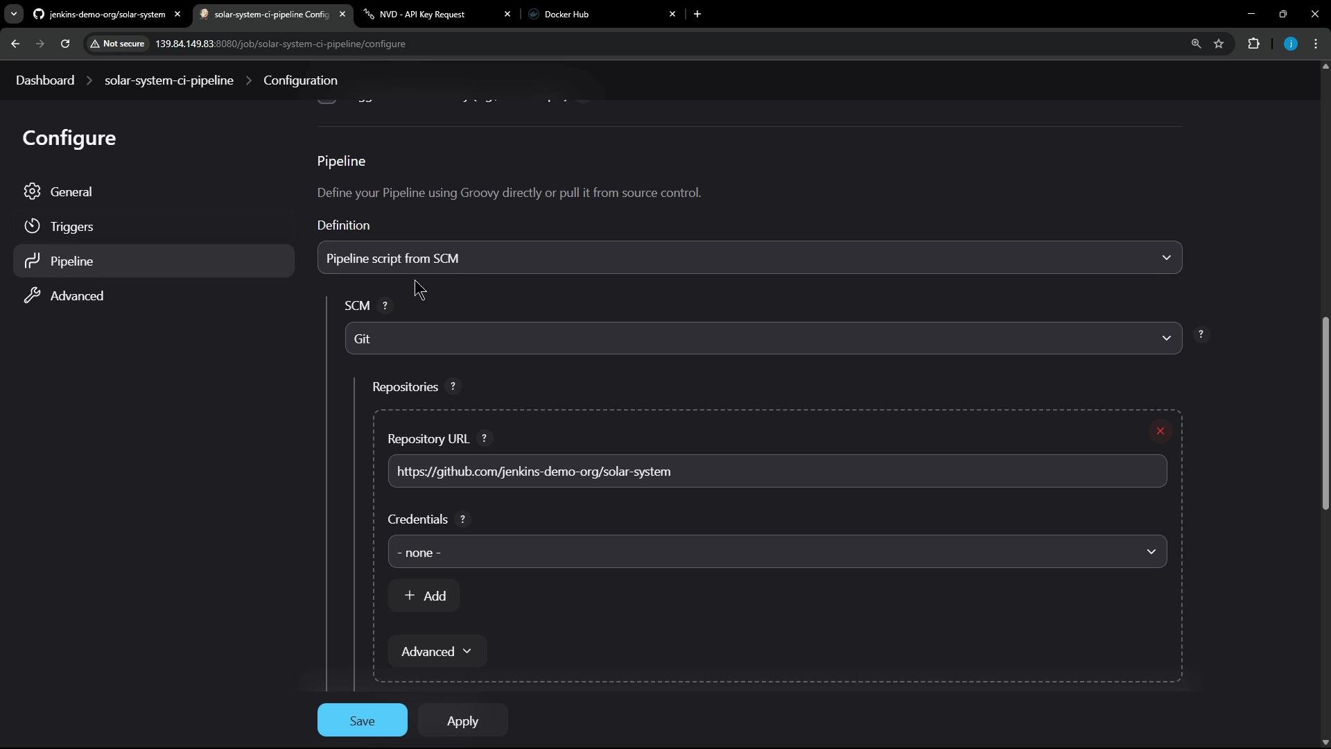Click the address bar URL

point(280,44)
